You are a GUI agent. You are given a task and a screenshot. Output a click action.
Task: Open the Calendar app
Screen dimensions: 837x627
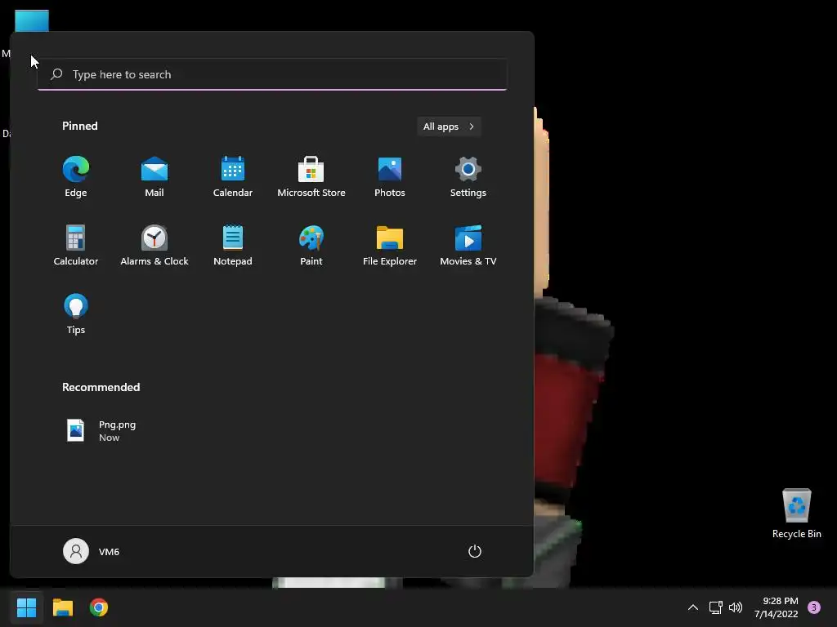coord(233,177)
